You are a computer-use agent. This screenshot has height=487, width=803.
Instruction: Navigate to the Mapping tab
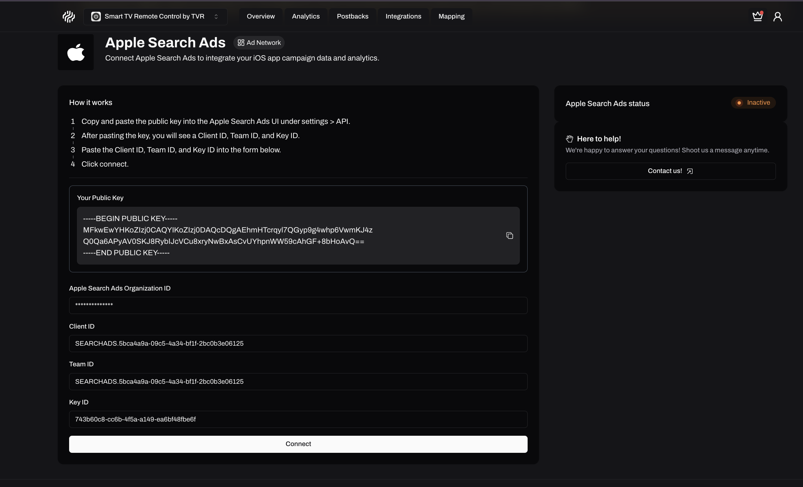[451, 16]
